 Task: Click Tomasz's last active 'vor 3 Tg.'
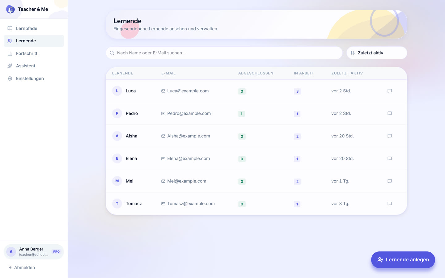[x=340, y=204]
